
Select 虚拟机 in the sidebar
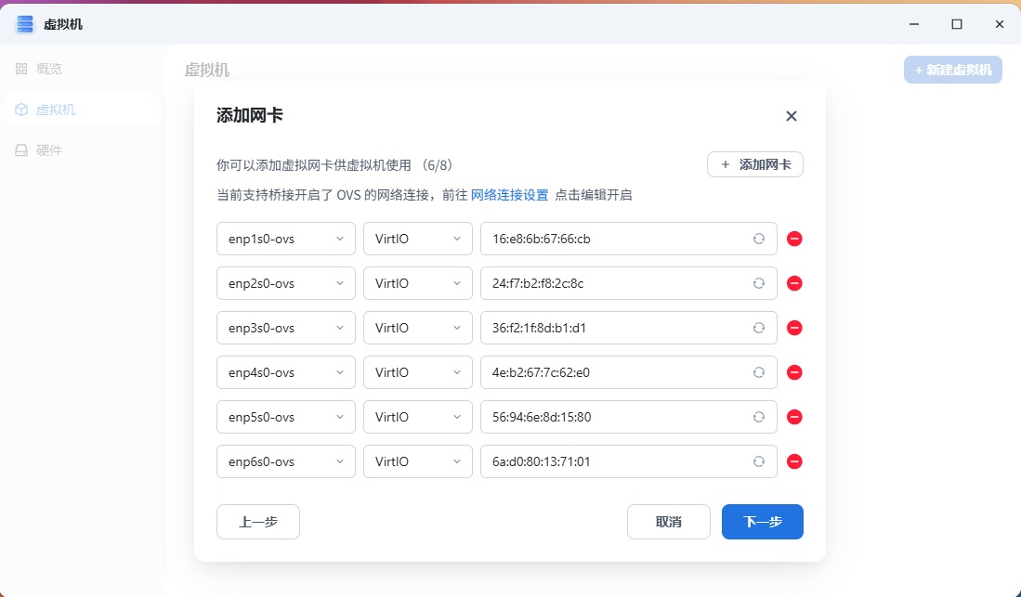tap(56, 110)
